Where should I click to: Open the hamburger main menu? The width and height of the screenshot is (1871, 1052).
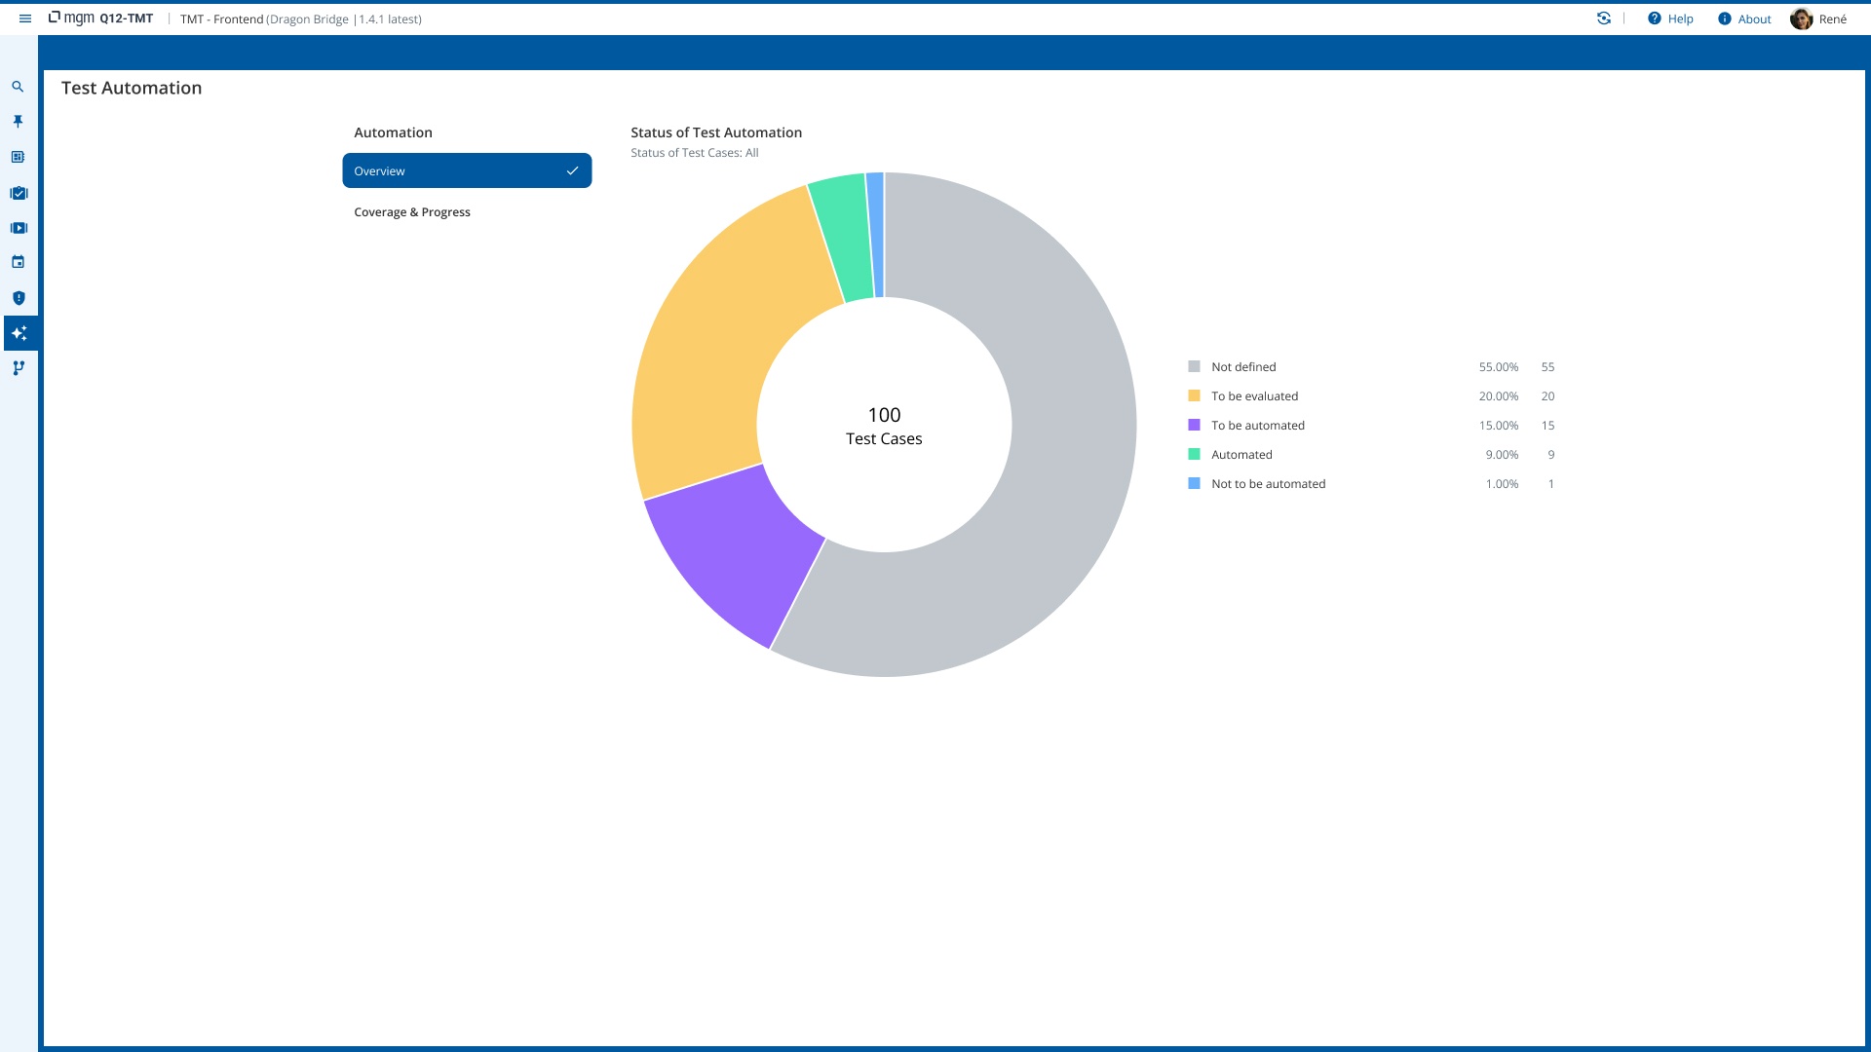point(25,19)
